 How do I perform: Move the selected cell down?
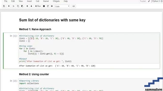click(31, 6)
